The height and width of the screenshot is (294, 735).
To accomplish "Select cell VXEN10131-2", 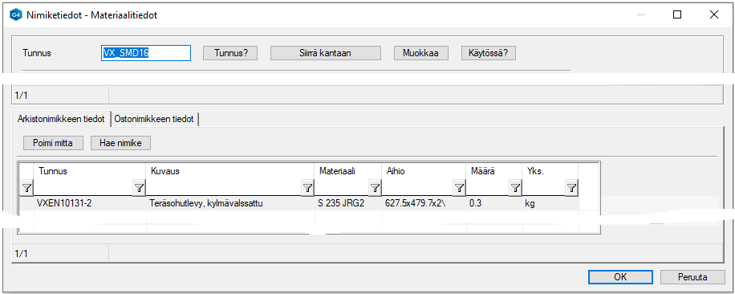I will point(90,203).
